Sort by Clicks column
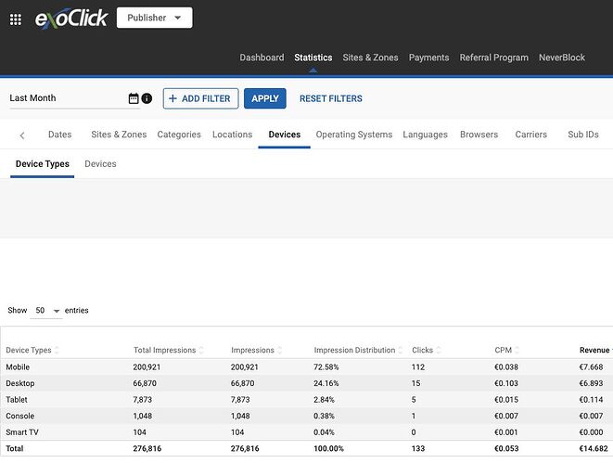The height and width of the screenshot is (463, 613). (x=427, y=350)
